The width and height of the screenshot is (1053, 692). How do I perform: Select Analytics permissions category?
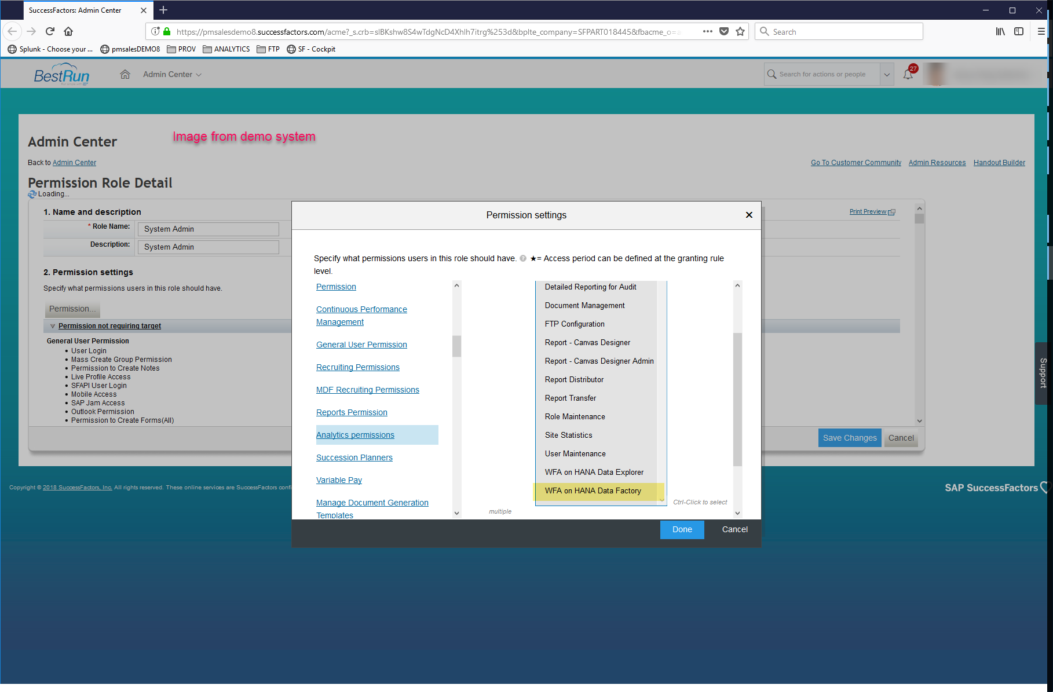click(x=355, y=435)
